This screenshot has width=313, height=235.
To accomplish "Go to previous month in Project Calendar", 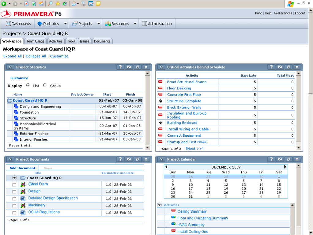I will point(166,167).
